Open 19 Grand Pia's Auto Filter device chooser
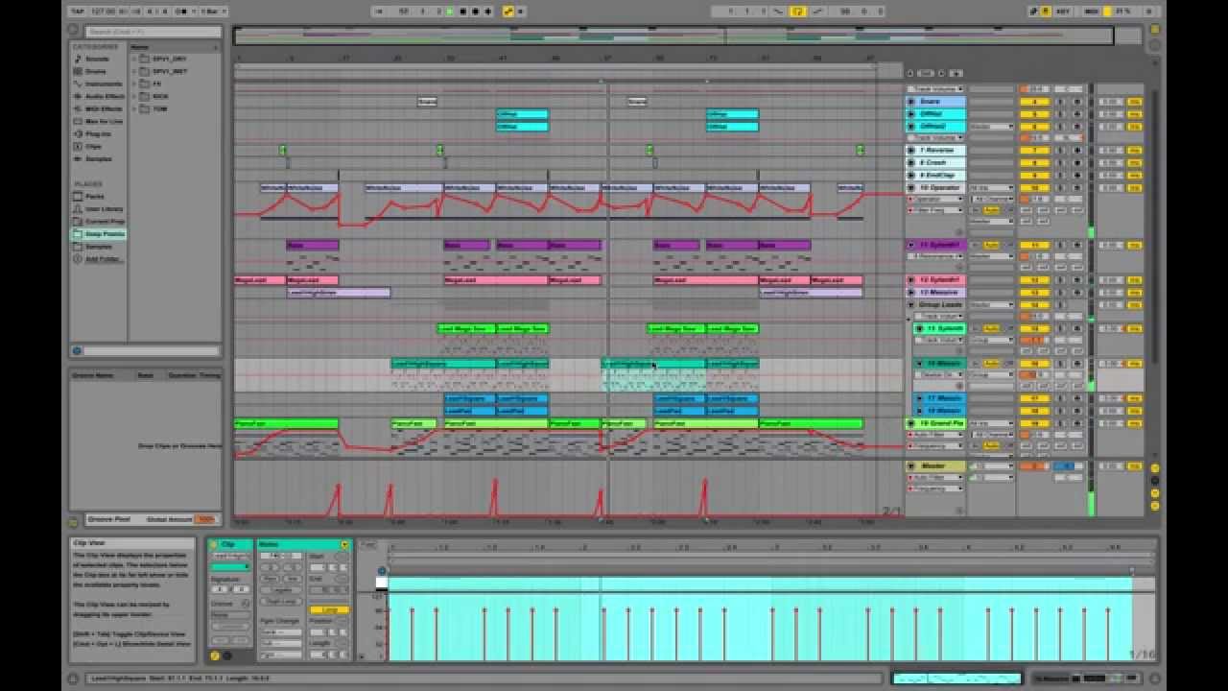 (937, 435)
